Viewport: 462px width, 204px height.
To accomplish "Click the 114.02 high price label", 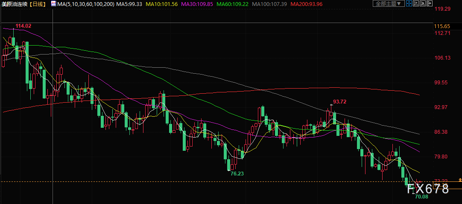I will [x=23, y=26].
